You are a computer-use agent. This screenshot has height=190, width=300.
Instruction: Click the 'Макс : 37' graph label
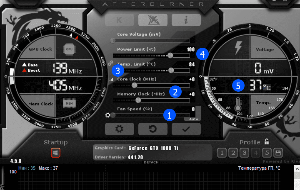click(48, 168)
